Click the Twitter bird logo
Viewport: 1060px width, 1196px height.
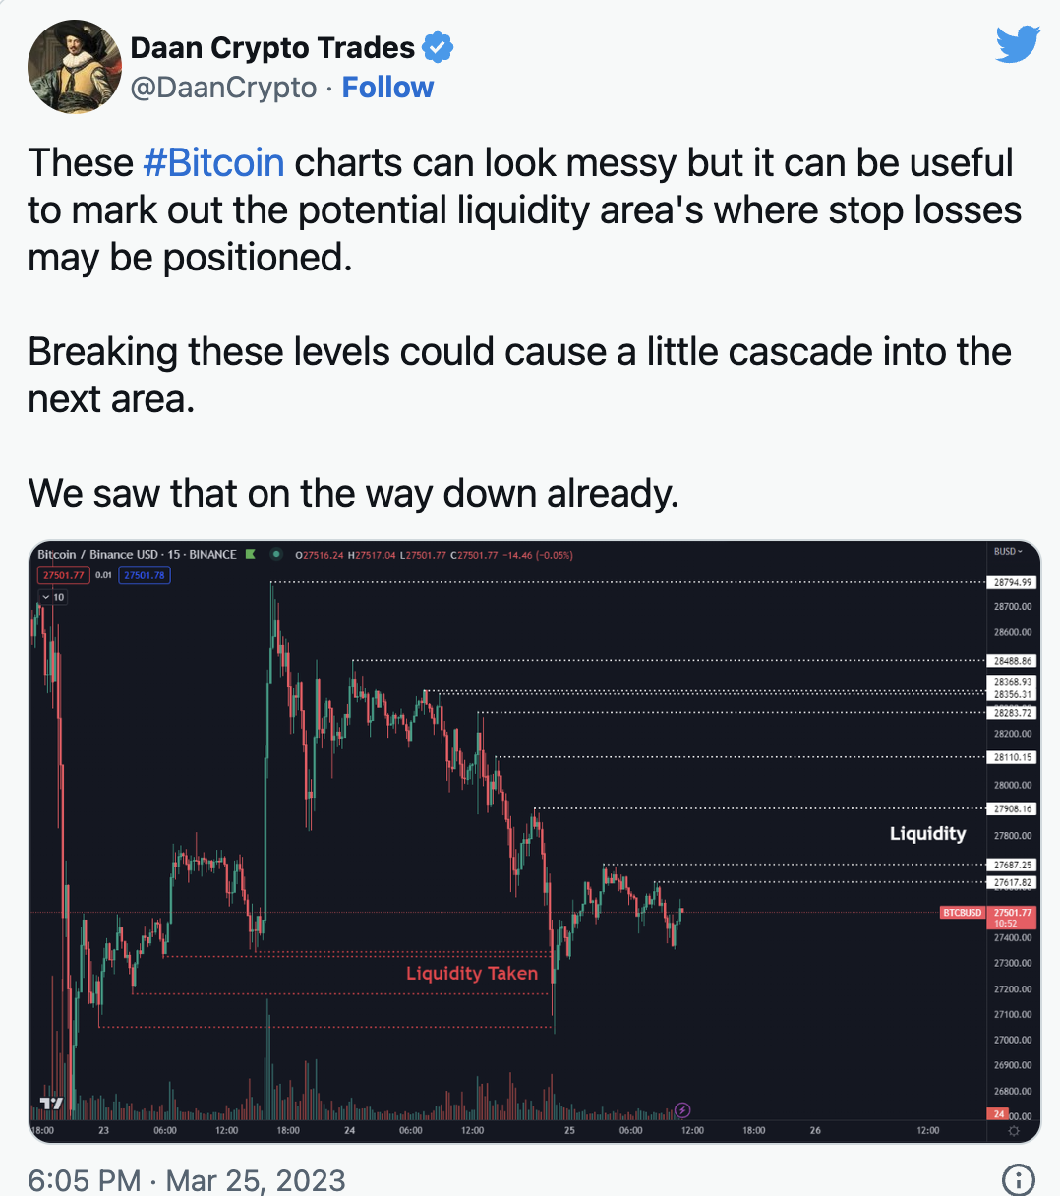click(x=1018, y=44)
